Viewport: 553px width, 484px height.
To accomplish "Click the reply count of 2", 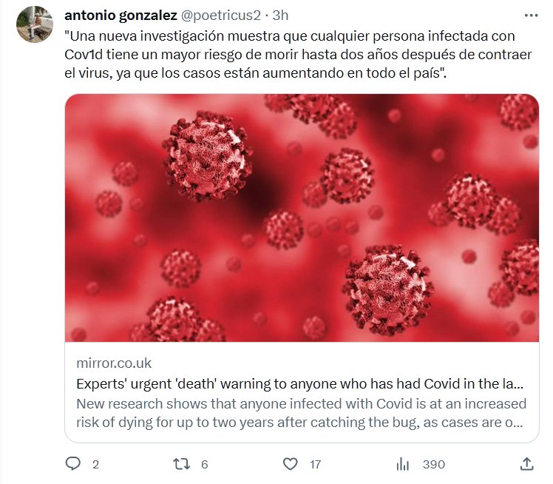I will click(95, 464).
